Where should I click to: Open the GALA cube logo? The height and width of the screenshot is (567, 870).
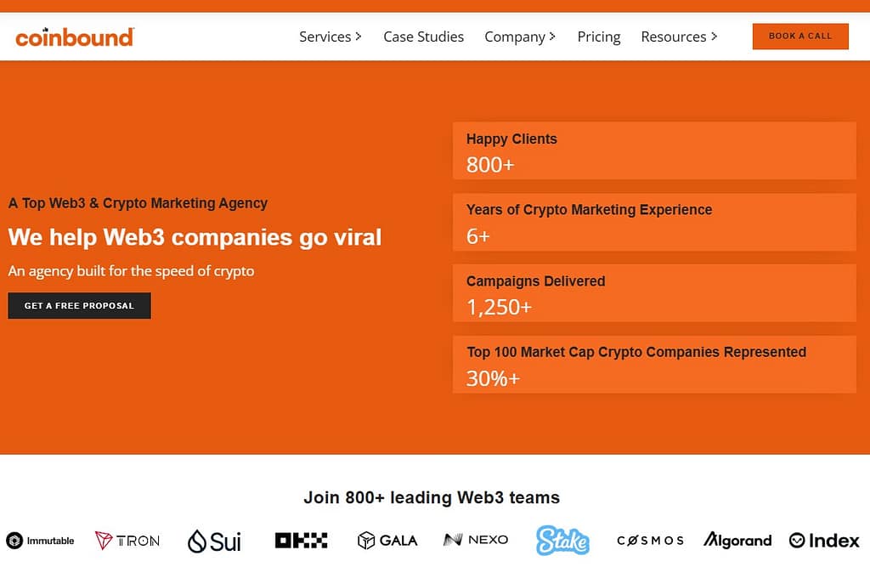[387, 541]
